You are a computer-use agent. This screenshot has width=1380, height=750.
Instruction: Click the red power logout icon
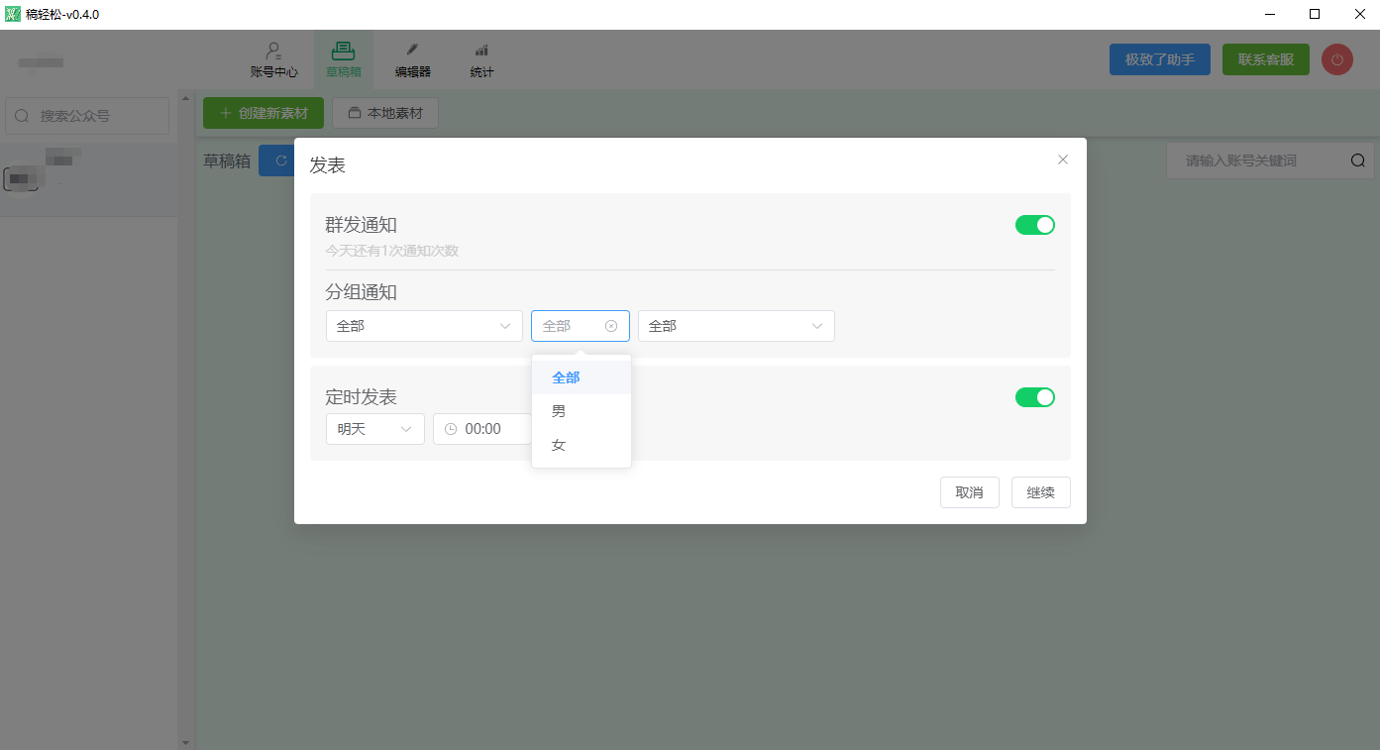[1336, 59]
